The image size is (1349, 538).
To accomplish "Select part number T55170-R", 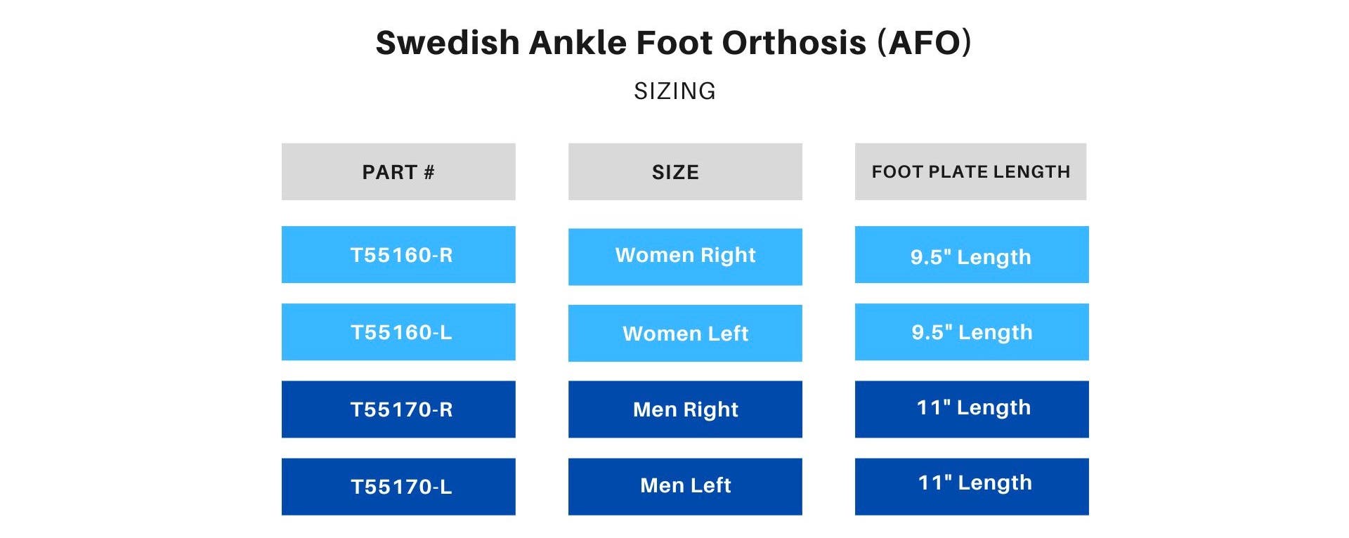I will [398, 409].
